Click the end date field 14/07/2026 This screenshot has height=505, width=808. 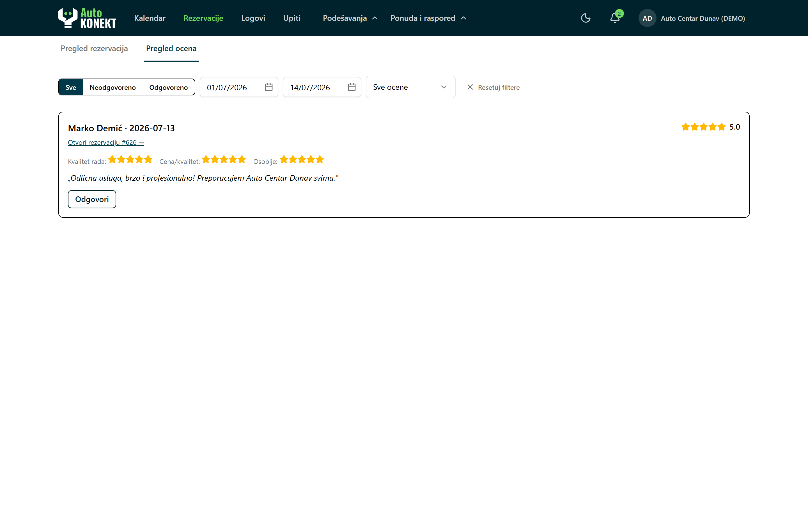click(322, 87)
